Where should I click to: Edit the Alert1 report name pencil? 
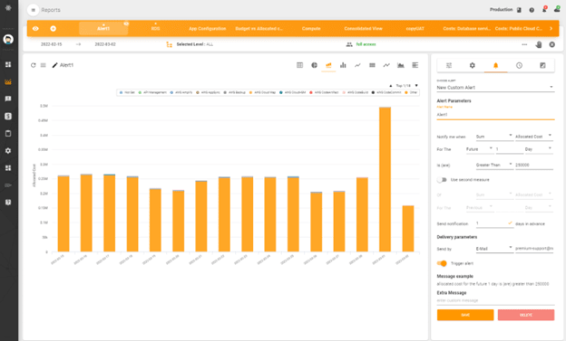pyautogui.click(x=54, y=65)
